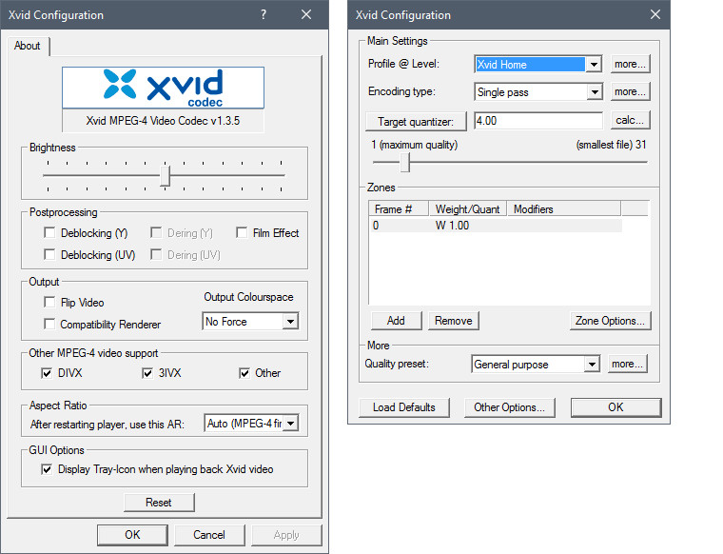Open the calc... bitrate calculator
The height and width of the screenshot is (554, 723).
[631, 120]
